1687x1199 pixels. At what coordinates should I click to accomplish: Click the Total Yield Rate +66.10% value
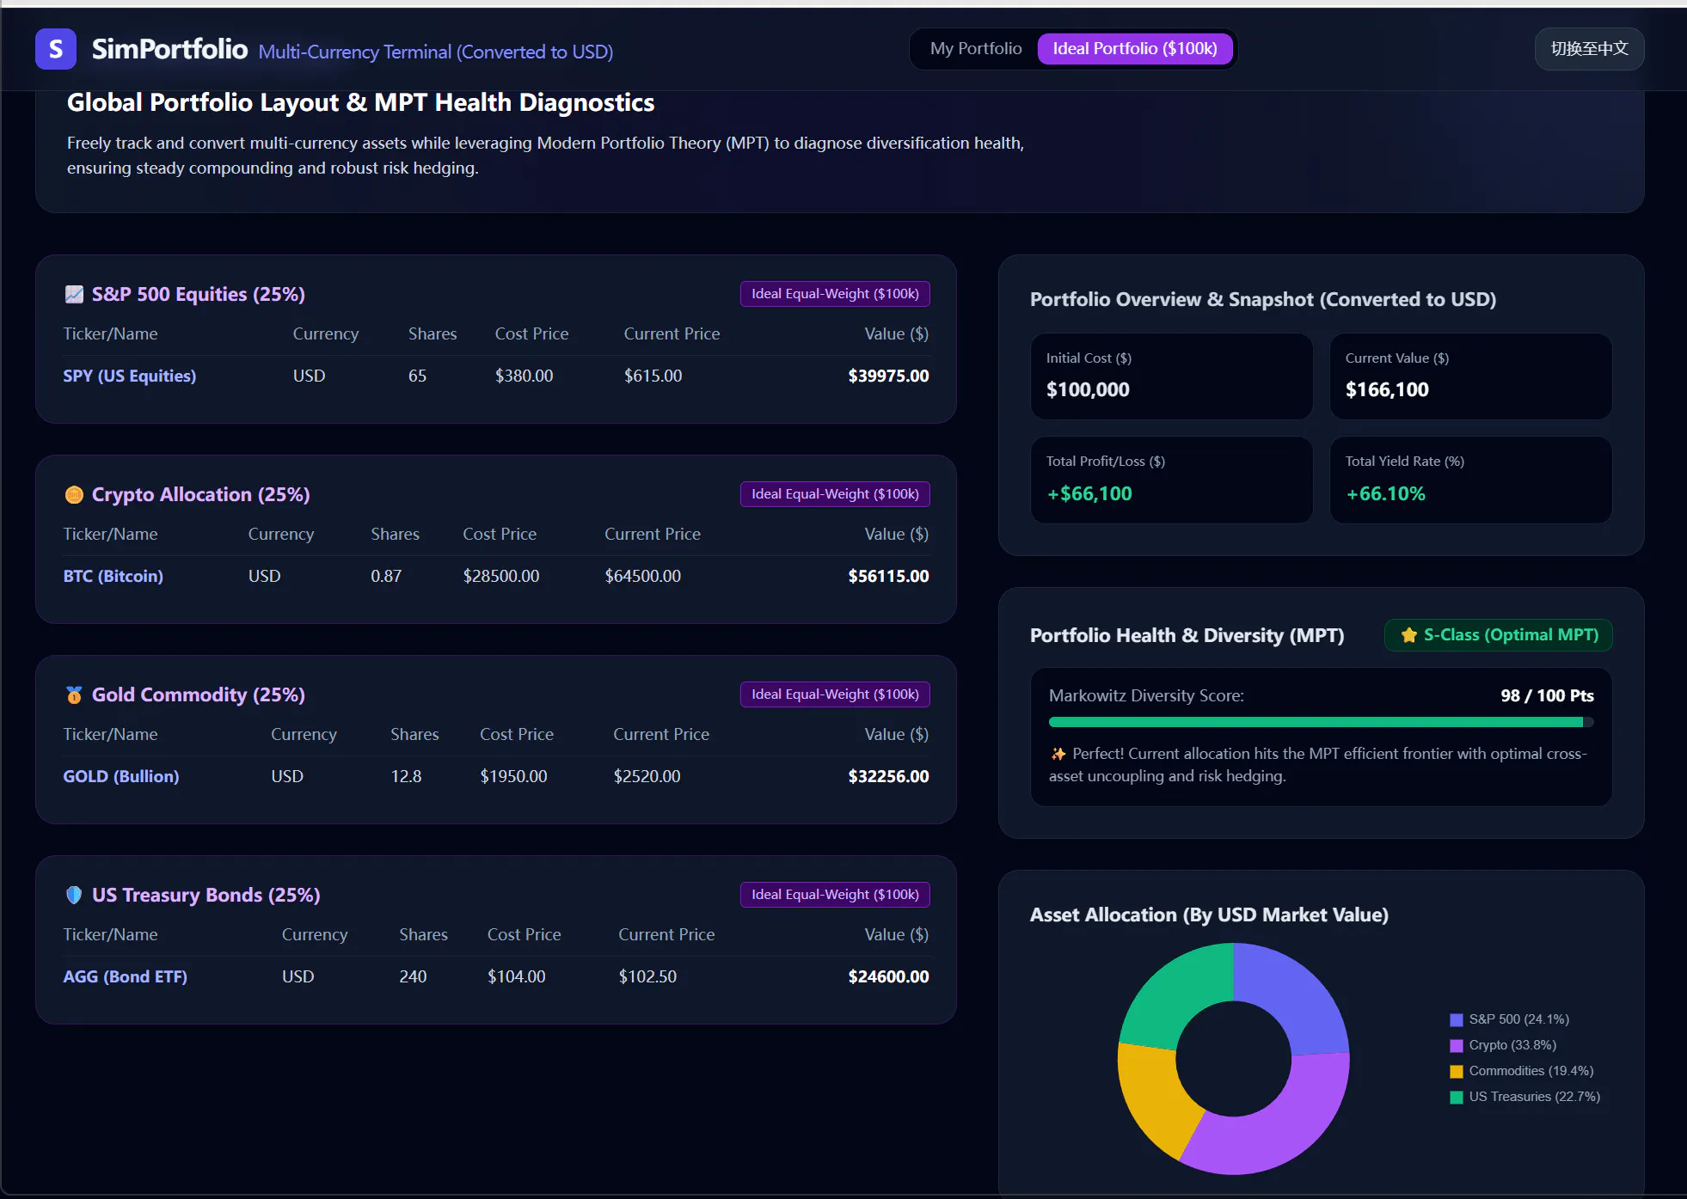[x=1385, y=493]
